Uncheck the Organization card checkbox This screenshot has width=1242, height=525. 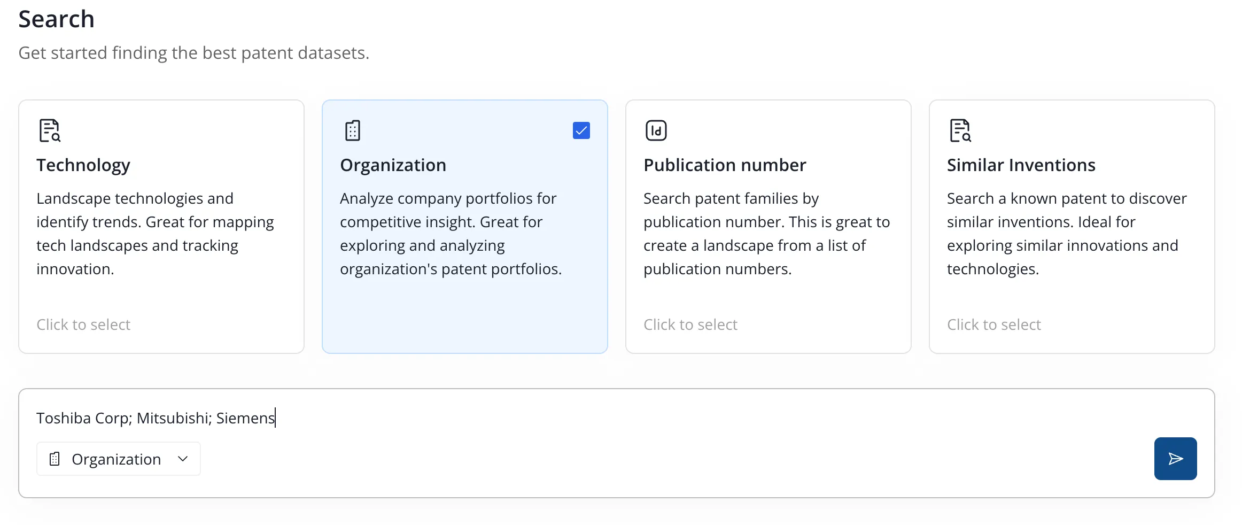click(581, 130)
